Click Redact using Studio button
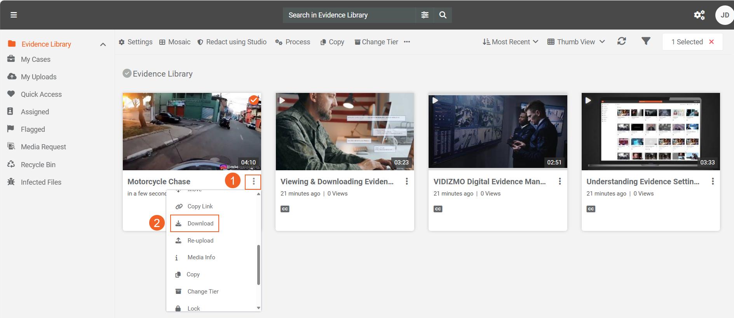This screenshot has height=318, width=734. (232, 42)
